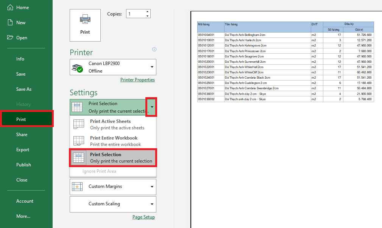Click the New document icon in sidebar
This screenshot has height=228, width=382.
coord(11,23)
